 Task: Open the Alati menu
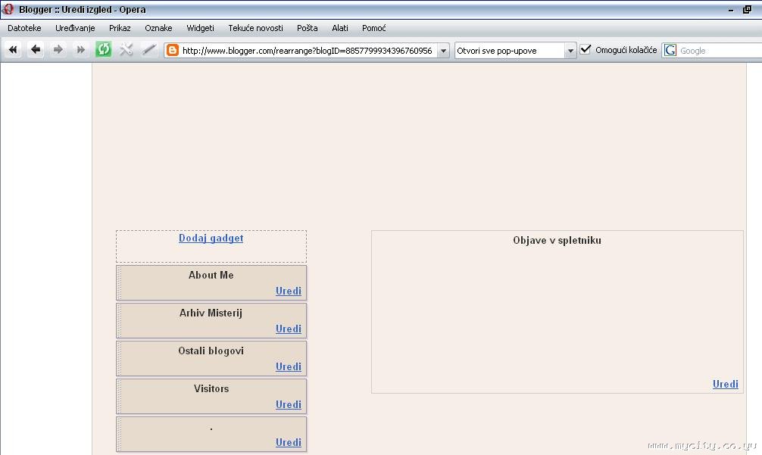tap(339, 28)
